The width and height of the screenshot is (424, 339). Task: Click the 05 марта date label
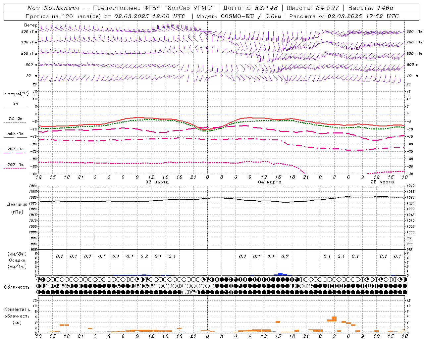[382, 182]
